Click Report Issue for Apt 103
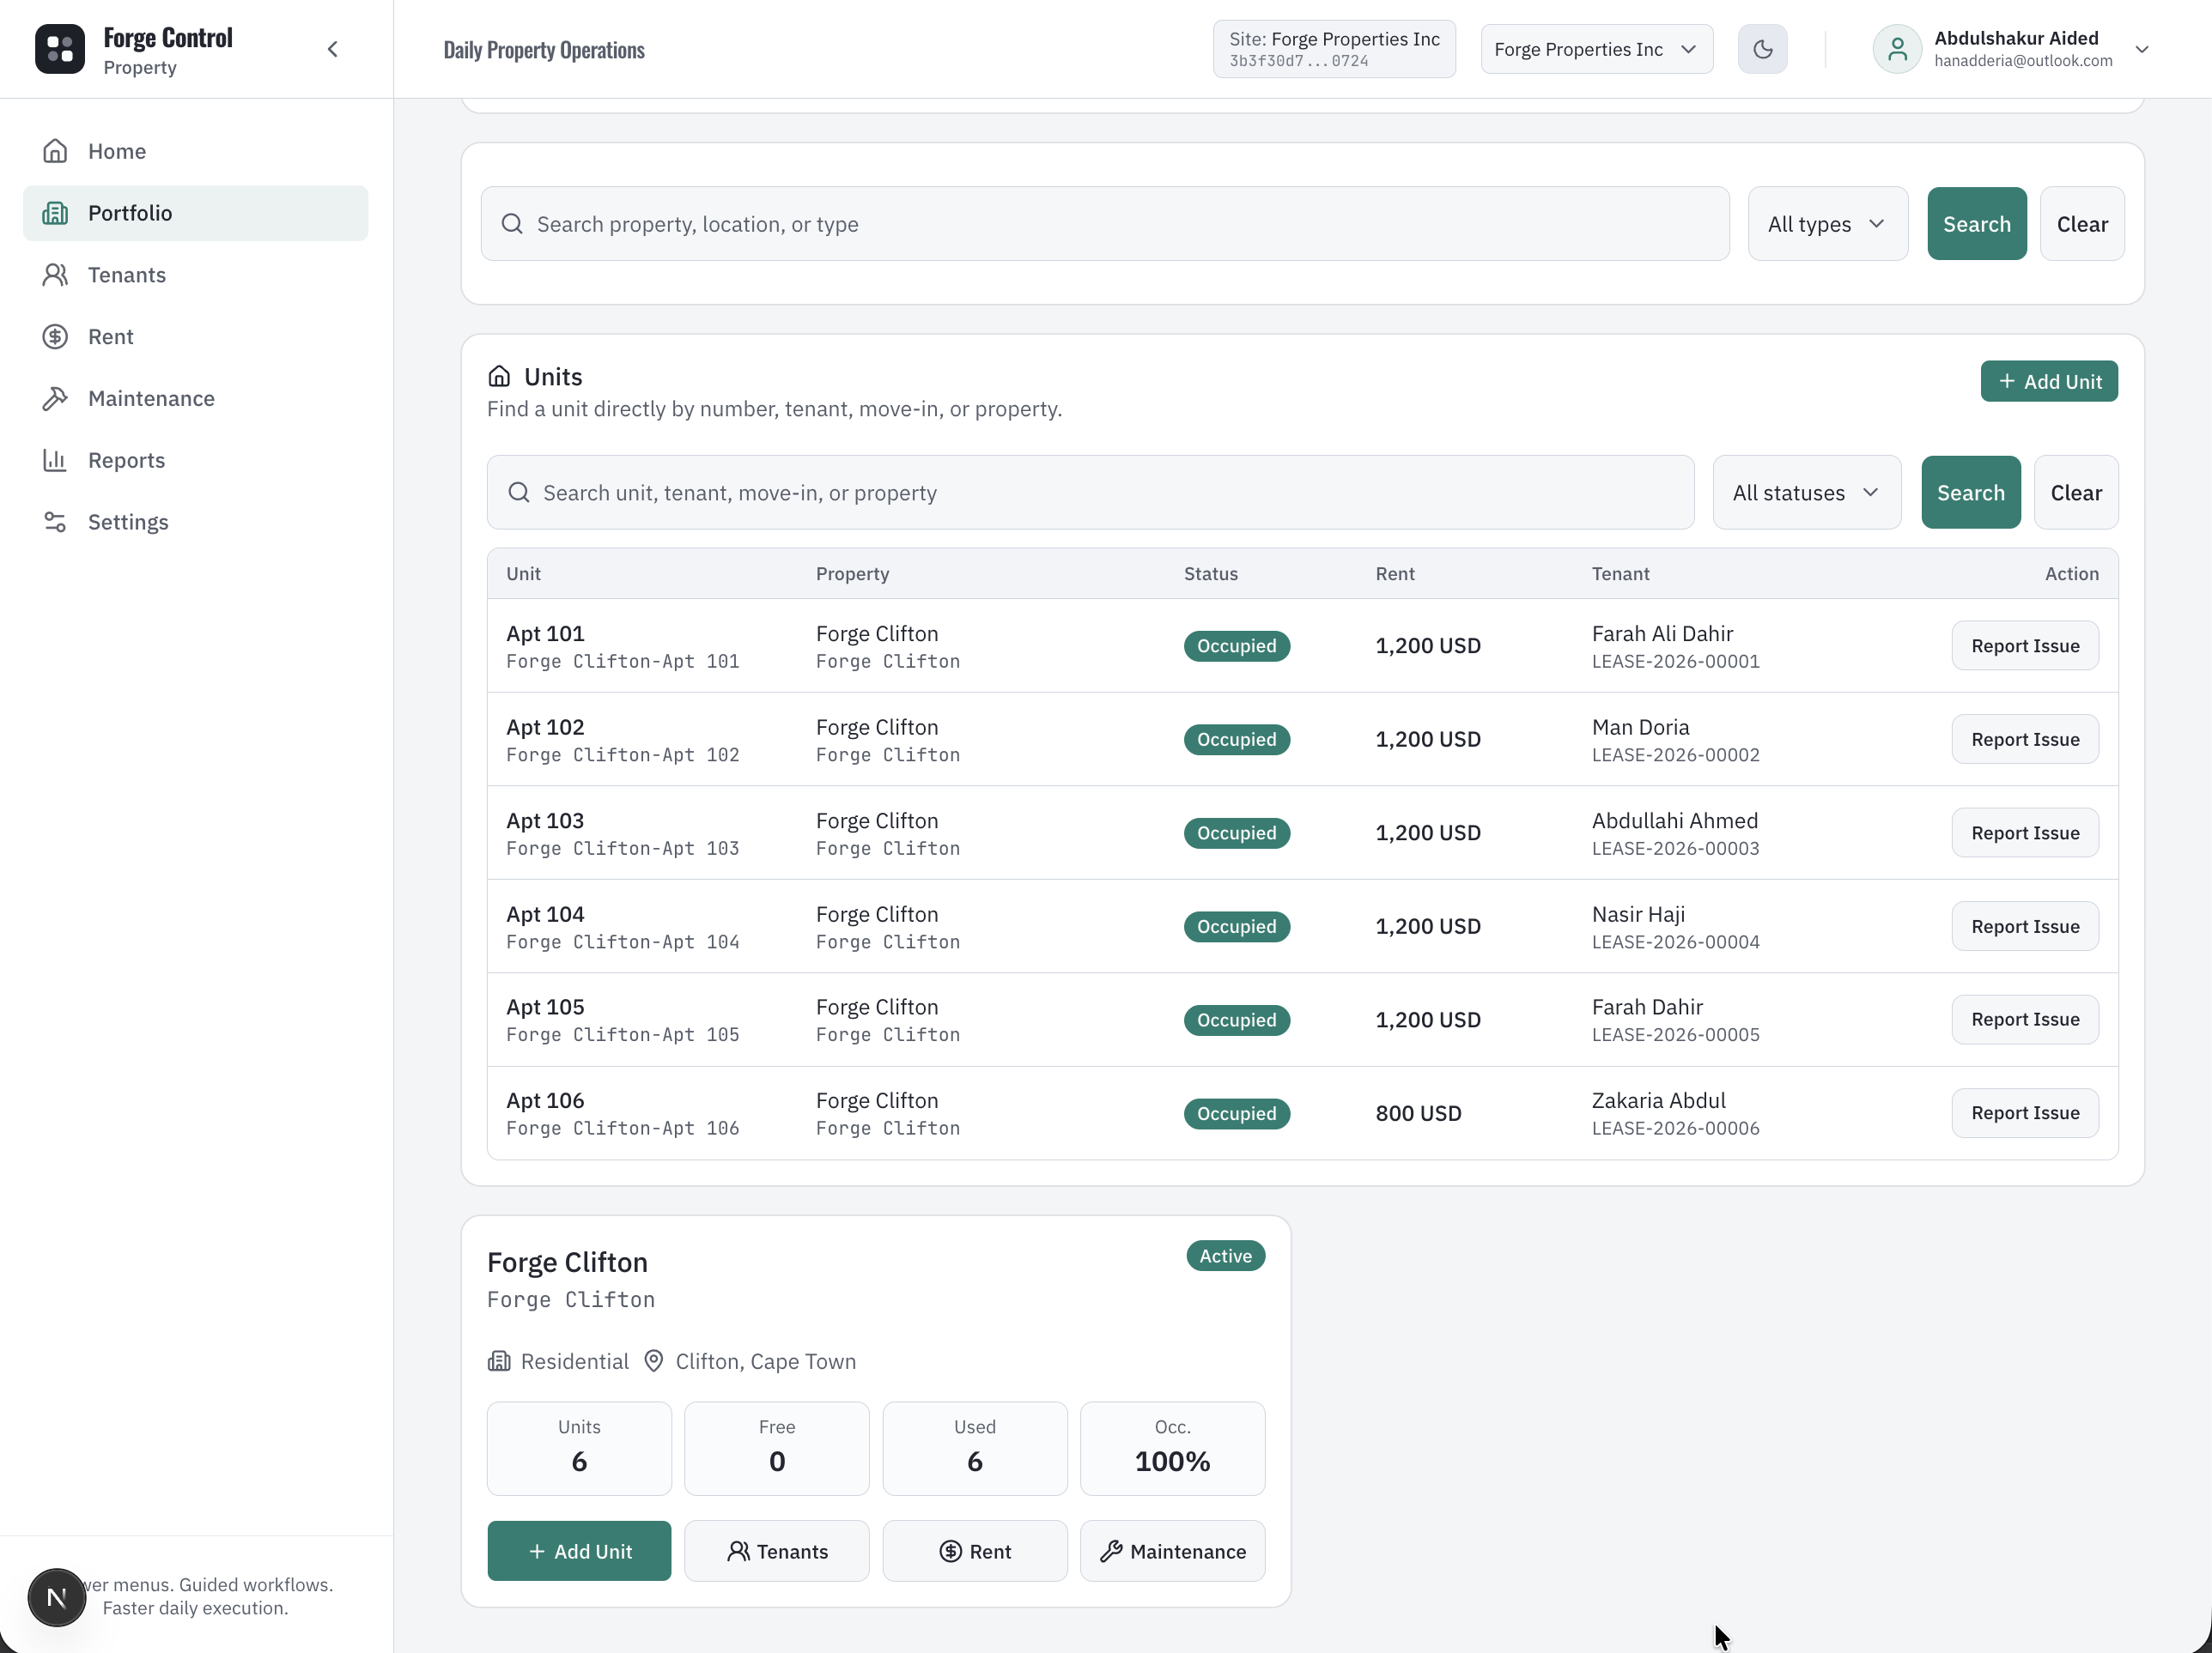The image size is (2212, 1653). pos(2024,833)
